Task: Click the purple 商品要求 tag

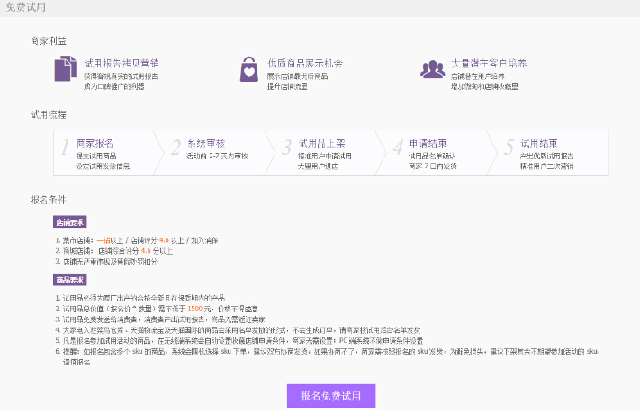Action: click(70, 280)
